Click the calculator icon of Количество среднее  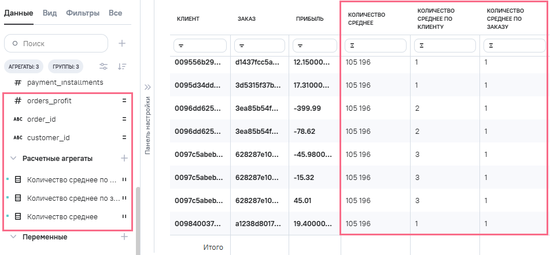click(18, 216)
